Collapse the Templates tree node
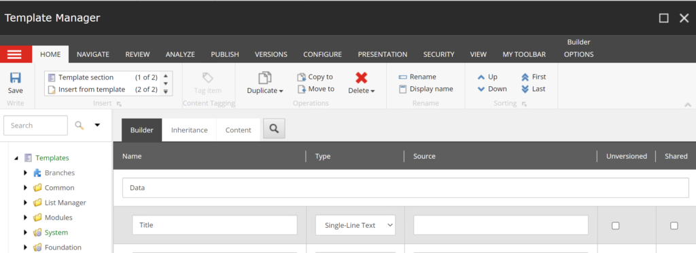Image resolution: width=696 pixels, height=253 pixels. [16, 158]
